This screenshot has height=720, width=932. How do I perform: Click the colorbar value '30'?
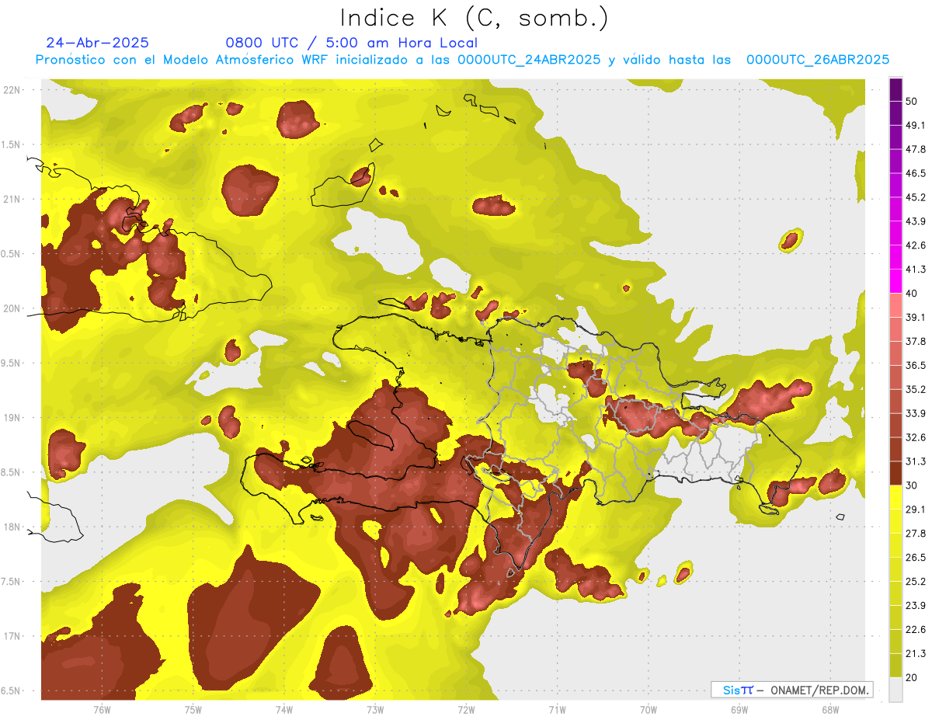[x=912, y=485]
